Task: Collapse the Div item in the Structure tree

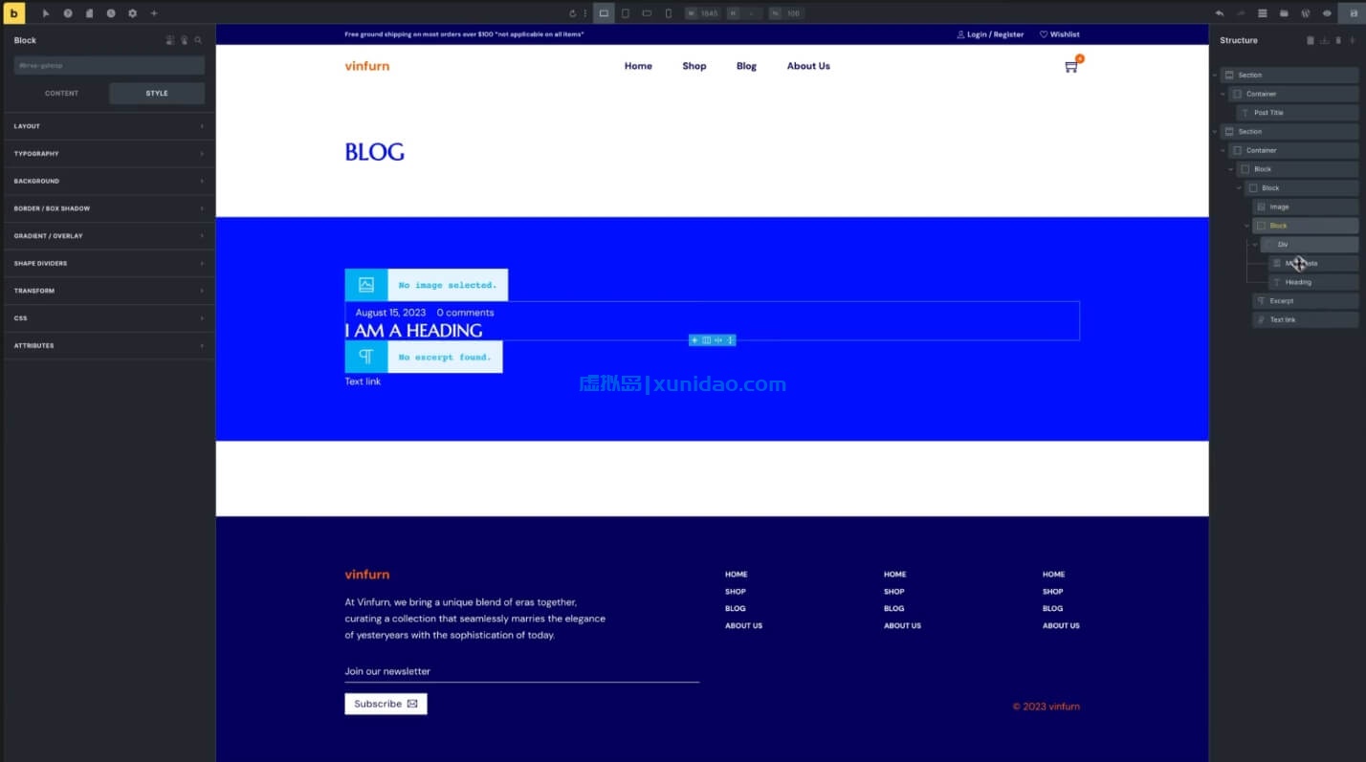Action: pos(1254,244)
